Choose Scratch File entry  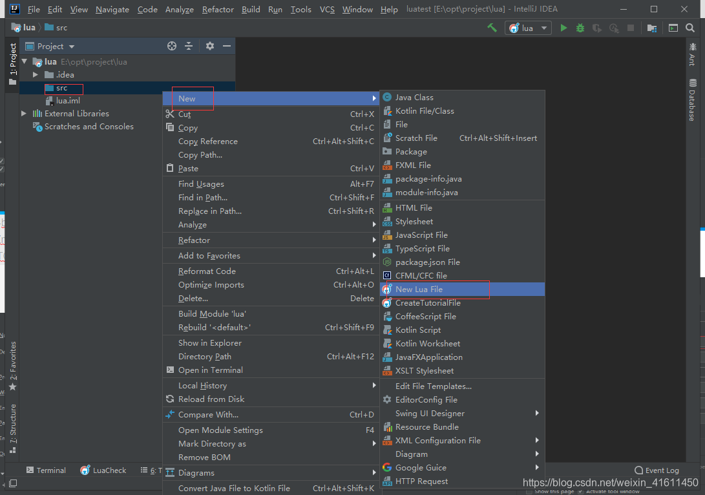463,138
